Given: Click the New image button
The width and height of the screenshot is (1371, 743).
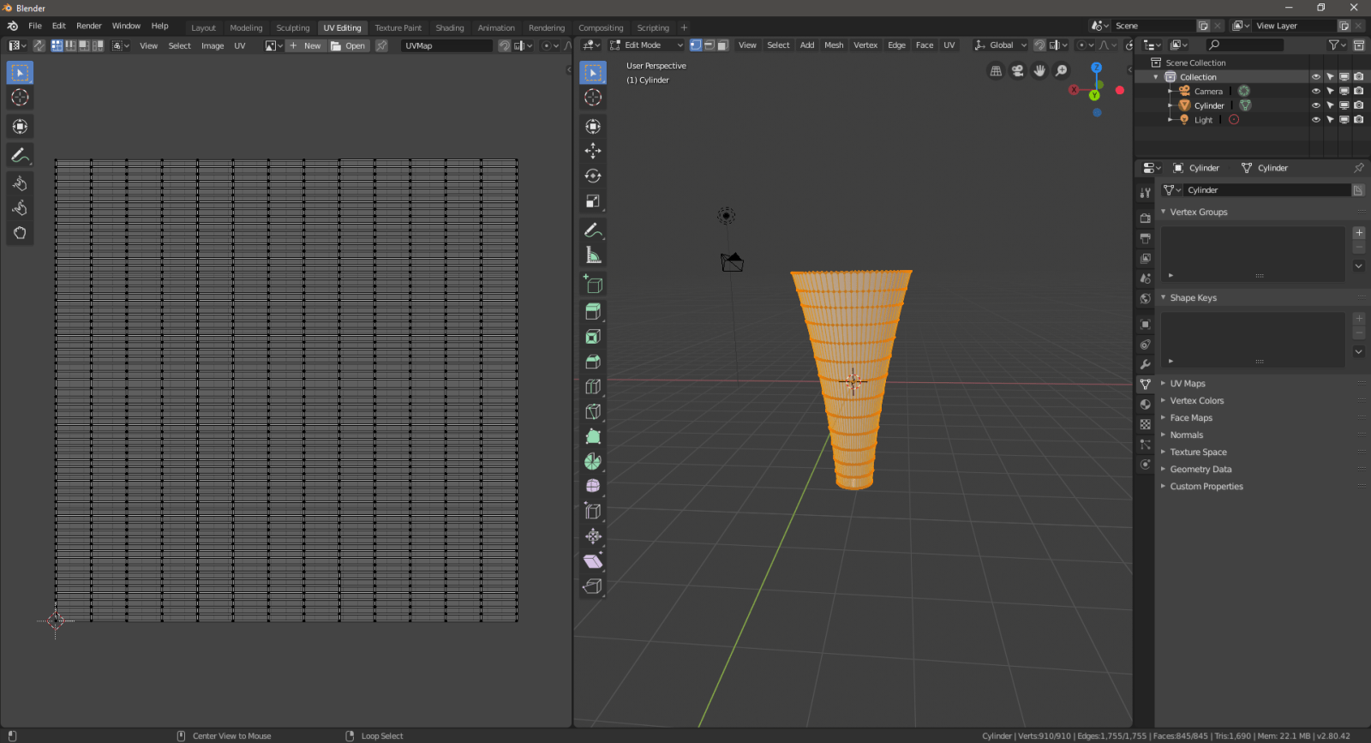Looking at the screenshot, I should [x=305, y=45].
